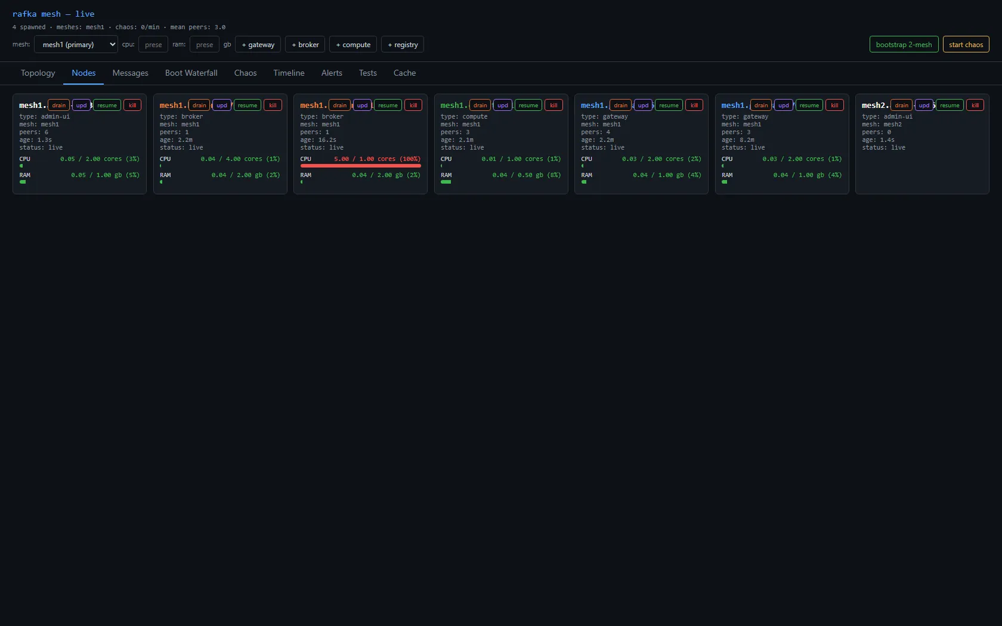Resume the gateway node with 4 peers

click(669, 105)
